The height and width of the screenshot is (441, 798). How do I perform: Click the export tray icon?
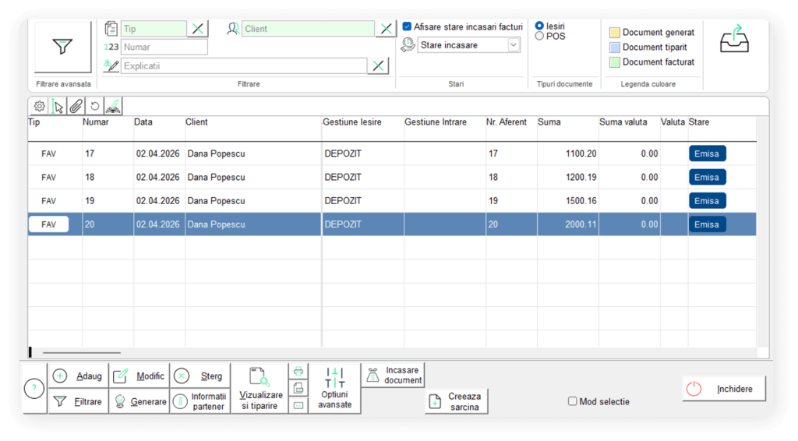[734, 39]
